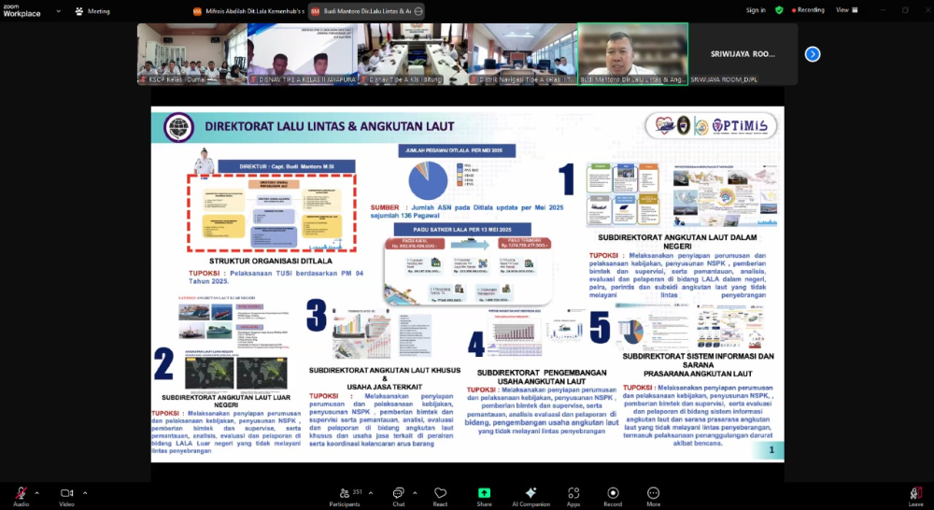Click 'PAGU SATKER LALA PER 13 MEI 2025' banner
Image resolution: width=934 pixels, height=510 pixels.
click(462, 230)
